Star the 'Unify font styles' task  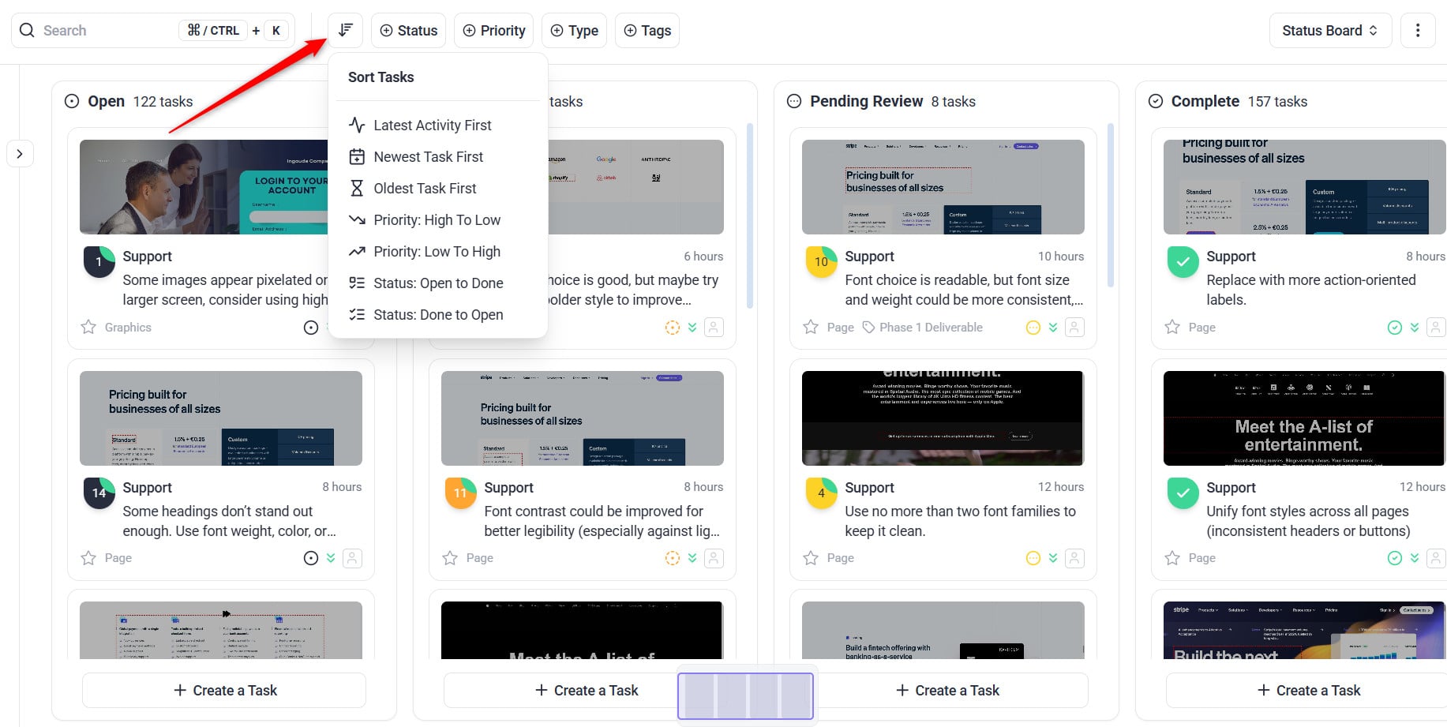[1172, 558]
